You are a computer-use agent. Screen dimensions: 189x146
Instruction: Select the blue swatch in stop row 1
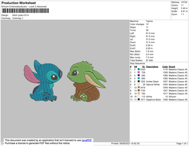click(x=139, y=69)
